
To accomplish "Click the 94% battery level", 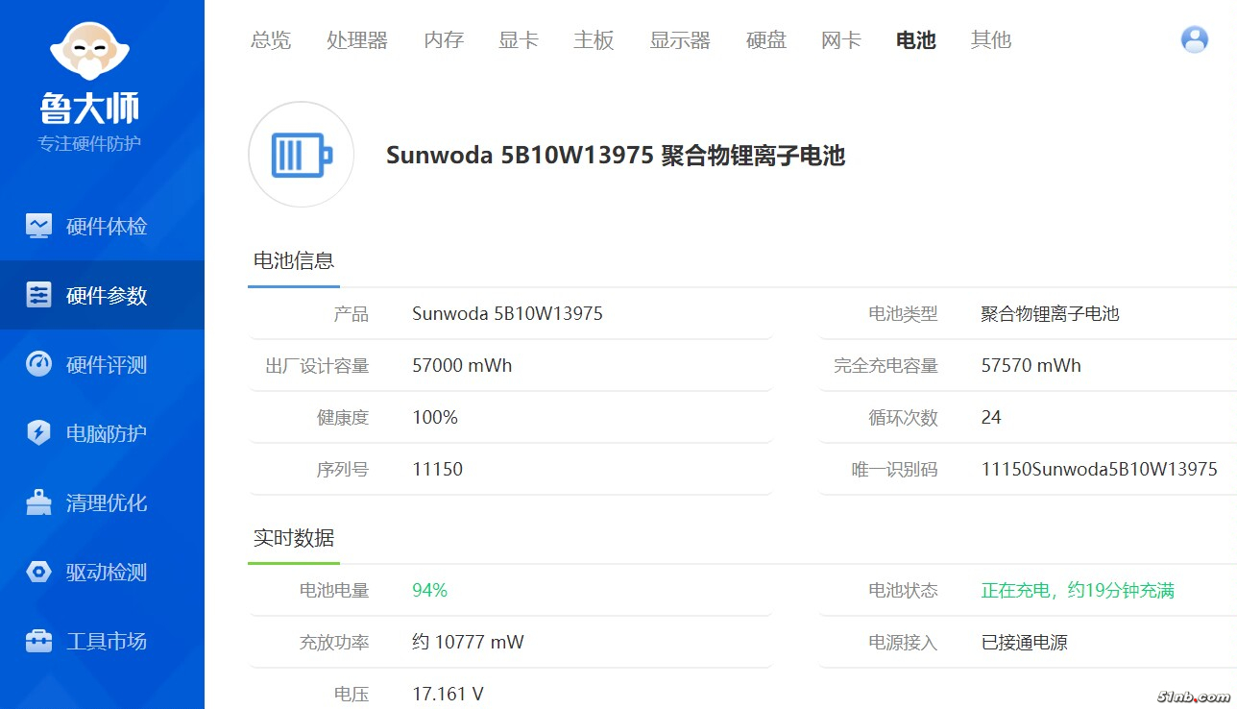I will pyautogui.click(x=430, y=590).
